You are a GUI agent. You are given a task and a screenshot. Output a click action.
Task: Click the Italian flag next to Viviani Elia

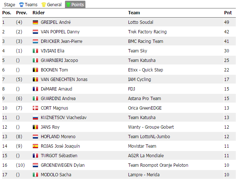coord(35,51)
